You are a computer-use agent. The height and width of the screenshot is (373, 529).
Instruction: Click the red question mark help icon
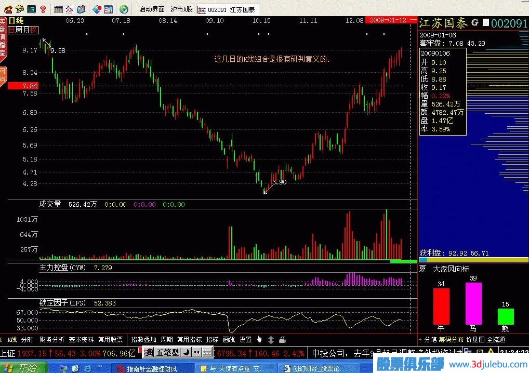tap(43, 9)
